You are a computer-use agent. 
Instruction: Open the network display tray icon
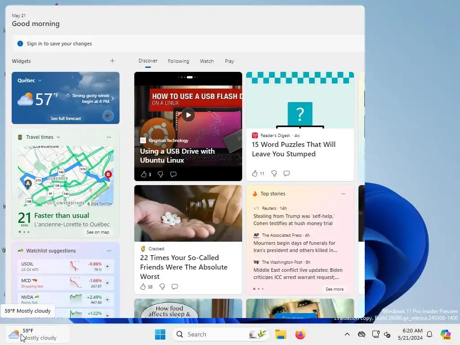click(376, 334)
